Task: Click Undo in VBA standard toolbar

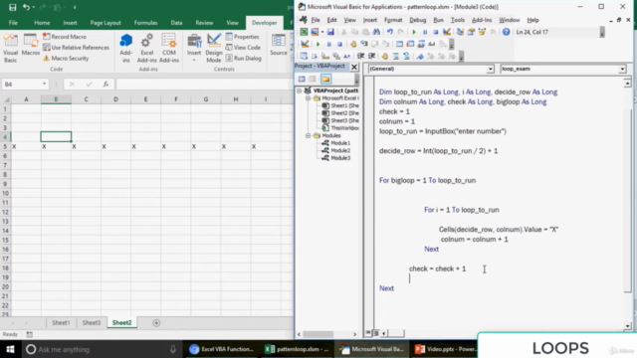Action: (x=390, y=32)
